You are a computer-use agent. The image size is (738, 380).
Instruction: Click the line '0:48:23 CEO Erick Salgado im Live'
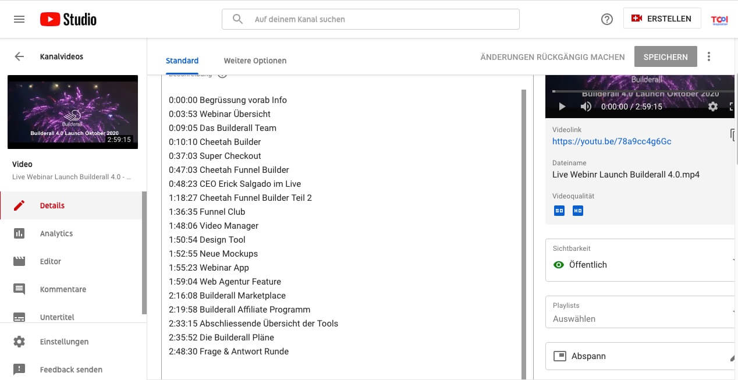coord(235,184)
